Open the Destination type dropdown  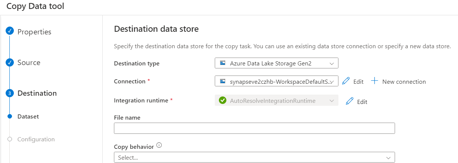tap(277, 63)
